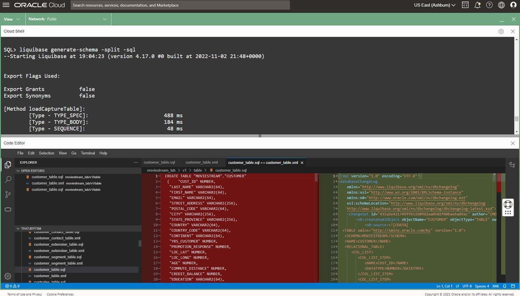520x296 pixels.
Task: Open the Help question mark icon
Action: pos(489,5)
